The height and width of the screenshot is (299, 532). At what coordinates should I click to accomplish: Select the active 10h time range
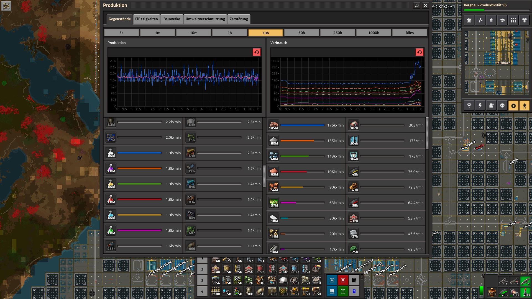266,33
